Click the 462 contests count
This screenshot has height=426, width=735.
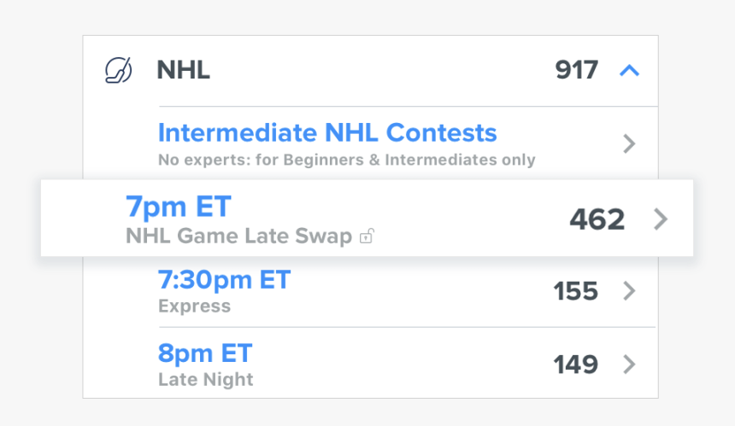pyautogui.click(x=597, y=219)
